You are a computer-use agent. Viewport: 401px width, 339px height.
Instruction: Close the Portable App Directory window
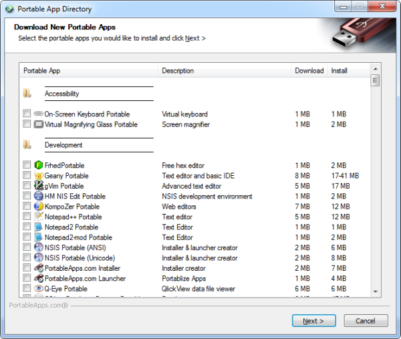coord(382,7)
